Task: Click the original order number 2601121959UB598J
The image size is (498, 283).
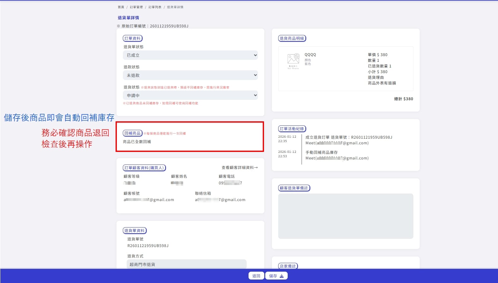Action: tap(169, 26)
